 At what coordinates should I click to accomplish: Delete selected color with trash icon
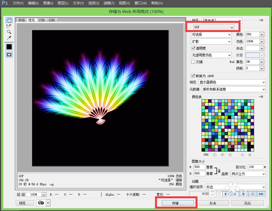[250, 155]
